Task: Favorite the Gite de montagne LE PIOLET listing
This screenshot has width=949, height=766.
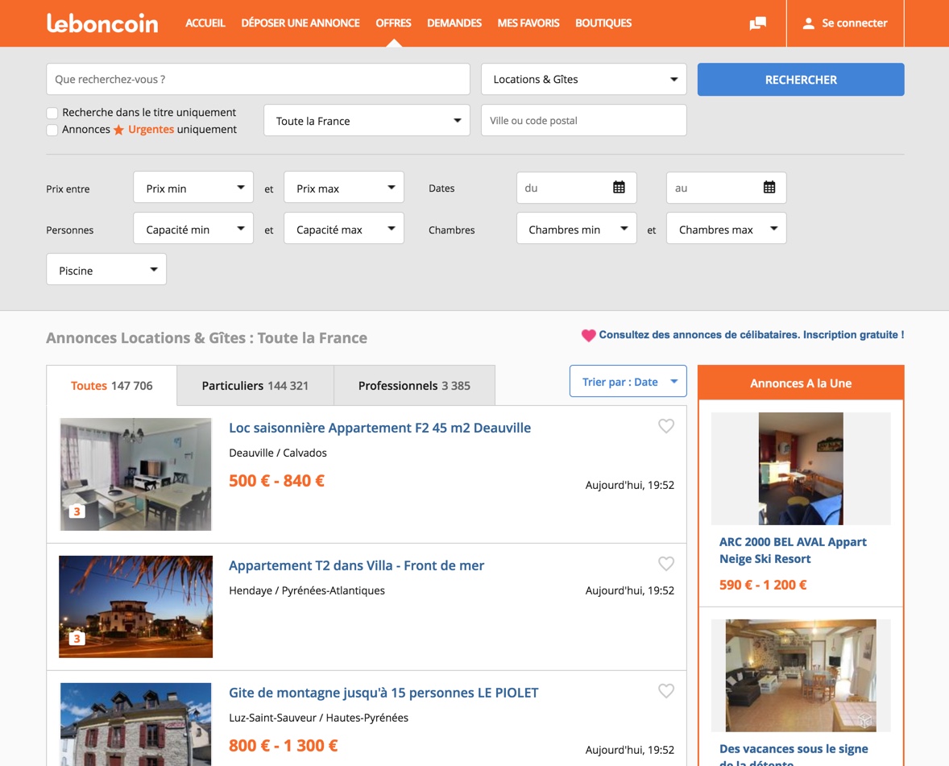Action: [666, 690]
